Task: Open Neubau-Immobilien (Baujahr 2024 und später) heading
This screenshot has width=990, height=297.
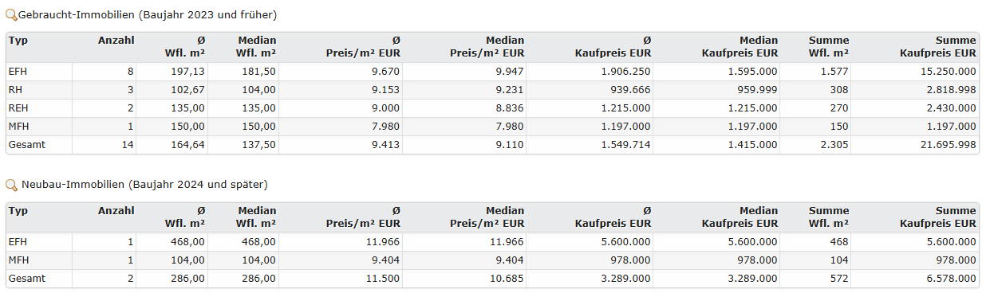Action: tap(143, 185)
